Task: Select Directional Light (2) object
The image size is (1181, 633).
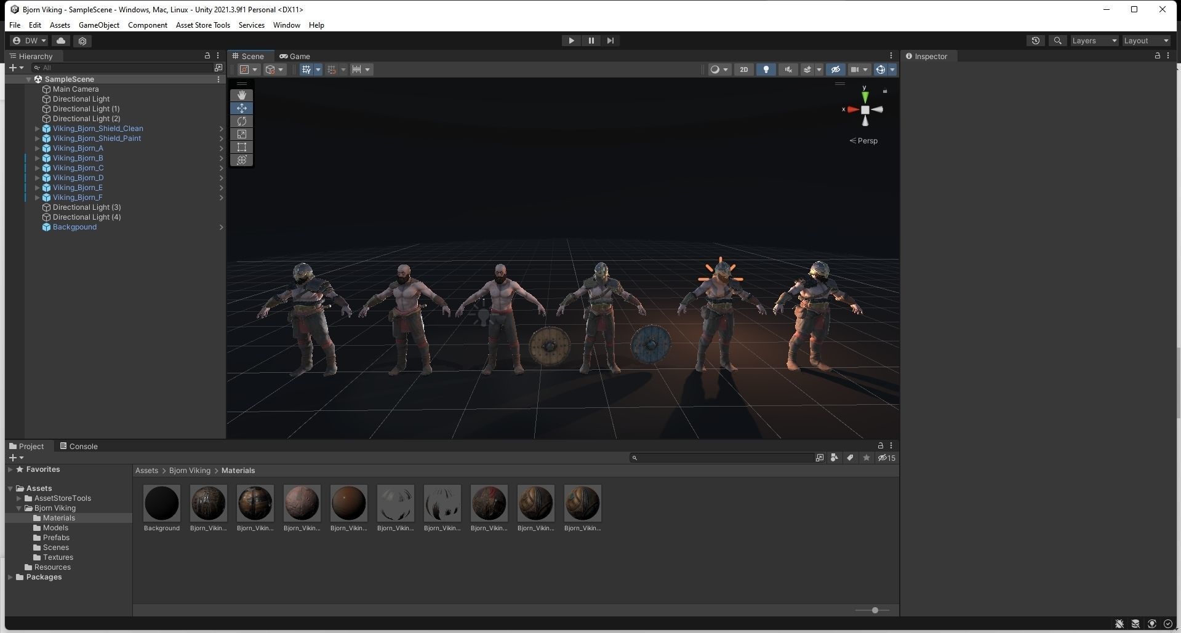Action: 87,119
